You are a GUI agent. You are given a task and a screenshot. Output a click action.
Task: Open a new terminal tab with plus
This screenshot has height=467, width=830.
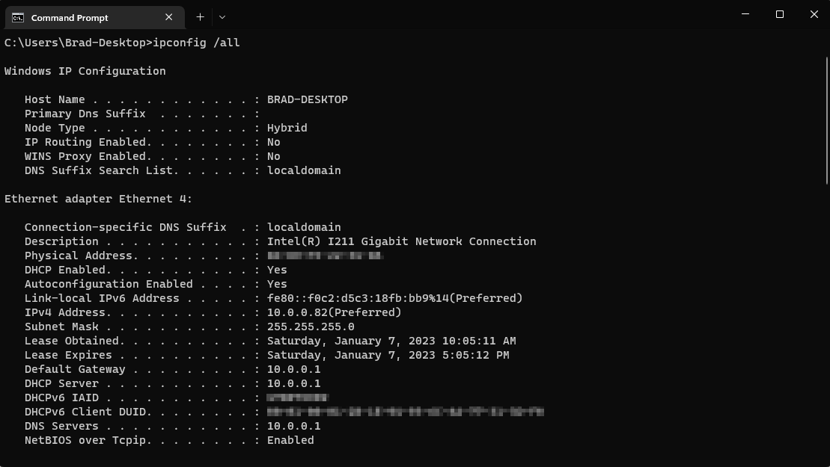[200, 17]
